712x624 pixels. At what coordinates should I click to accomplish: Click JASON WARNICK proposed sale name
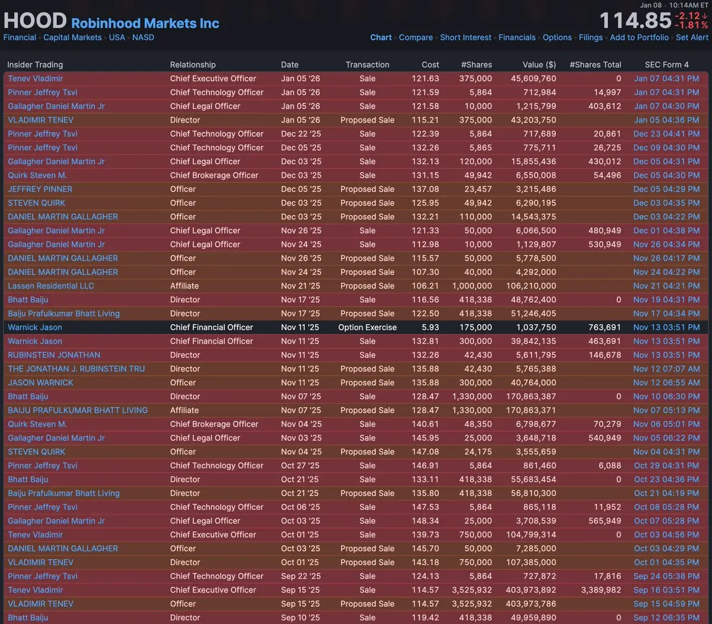coord(40,383)
